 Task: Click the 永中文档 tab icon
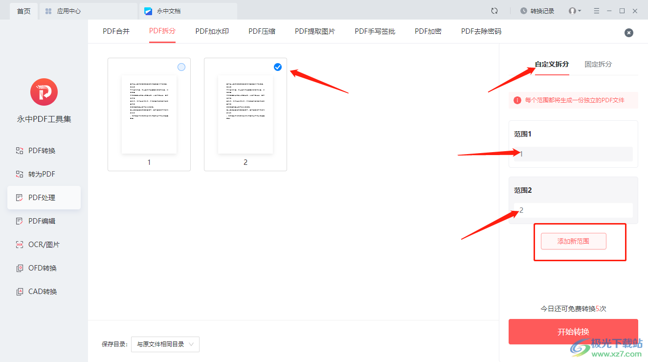coord(148,11)
